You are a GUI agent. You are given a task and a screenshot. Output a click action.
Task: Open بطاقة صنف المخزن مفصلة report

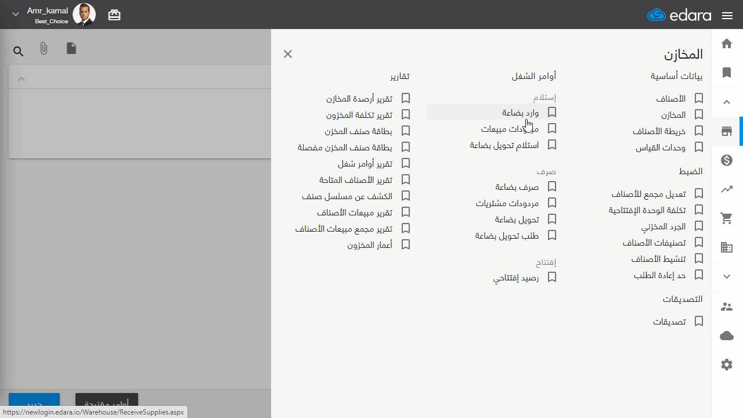[x=345, y=147]
